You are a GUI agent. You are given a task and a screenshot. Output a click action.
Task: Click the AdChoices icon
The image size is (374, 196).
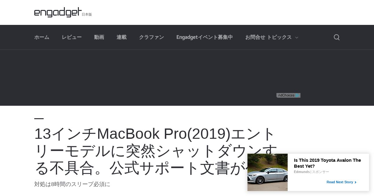[288, 95]
